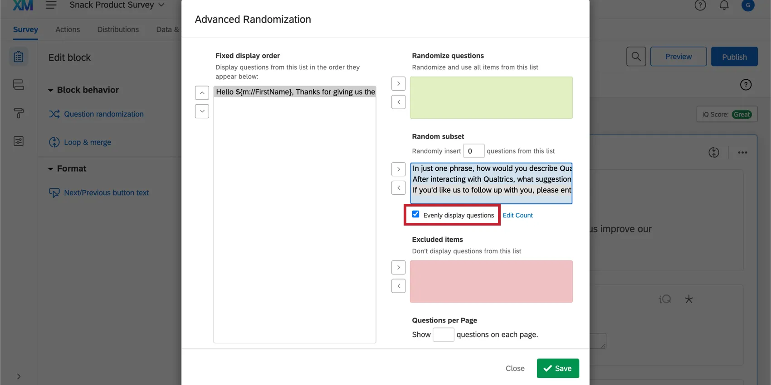
Task: Open the search icon next to Preview
Action: coord(636,57)
